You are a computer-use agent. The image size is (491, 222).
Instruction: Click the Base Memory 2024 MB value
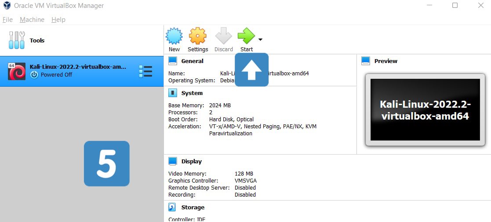(x=220, y=106)
